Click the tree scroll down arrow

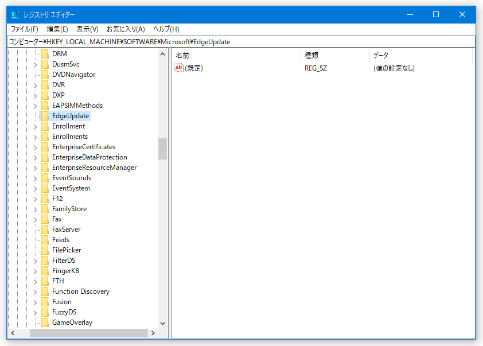pyautogui.click(x=163, y=324)
